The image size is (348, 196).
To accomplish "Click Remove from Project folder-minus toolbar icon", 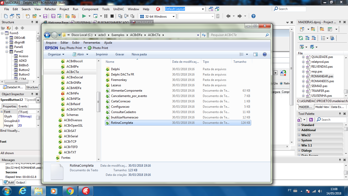I will pos(74,16).
